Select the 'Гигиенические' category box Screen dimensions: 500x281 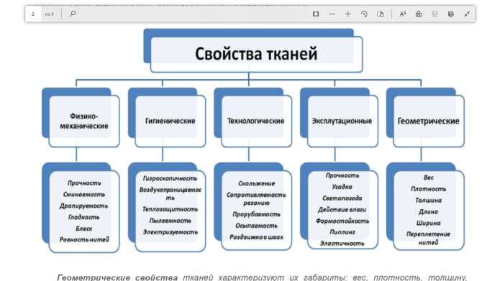coord(171,121)
